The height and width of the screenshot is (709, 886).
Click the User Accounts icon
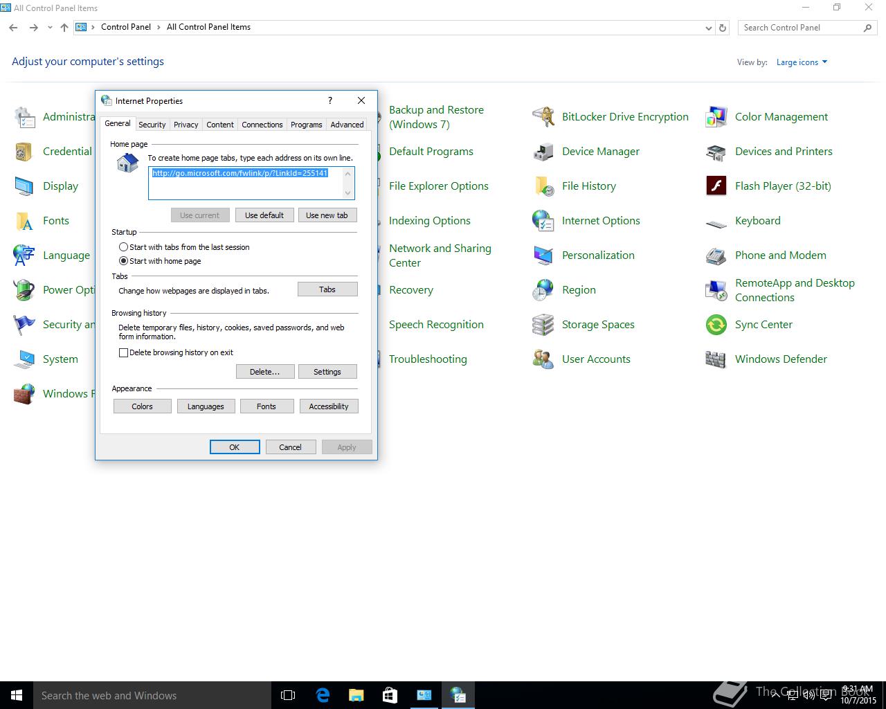click(543, 359)
